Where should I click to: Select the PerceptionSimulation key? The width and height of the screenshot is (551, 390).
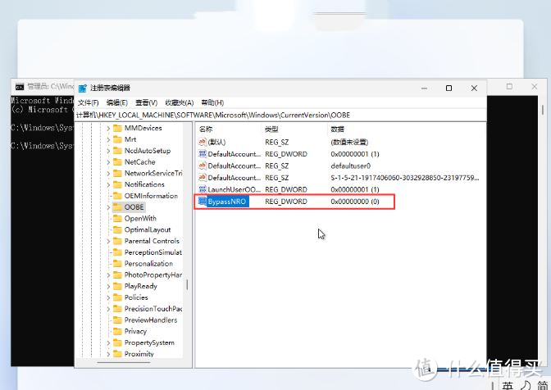tap(153, 252)
